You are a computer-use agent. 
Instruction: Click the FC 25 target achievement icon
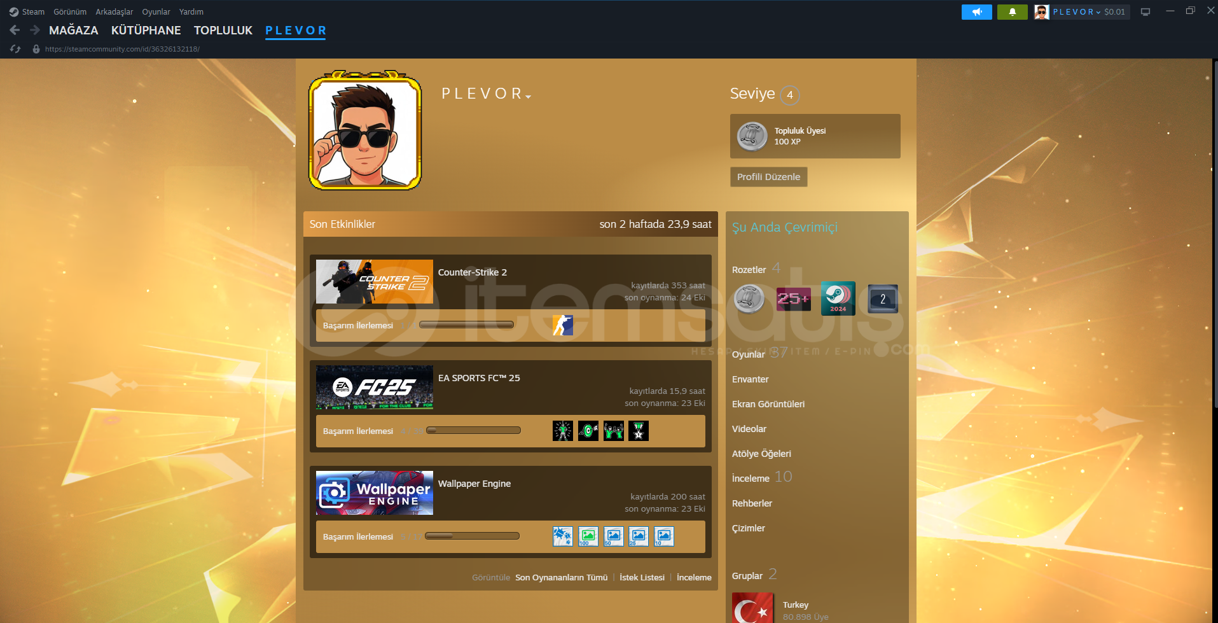588,431
